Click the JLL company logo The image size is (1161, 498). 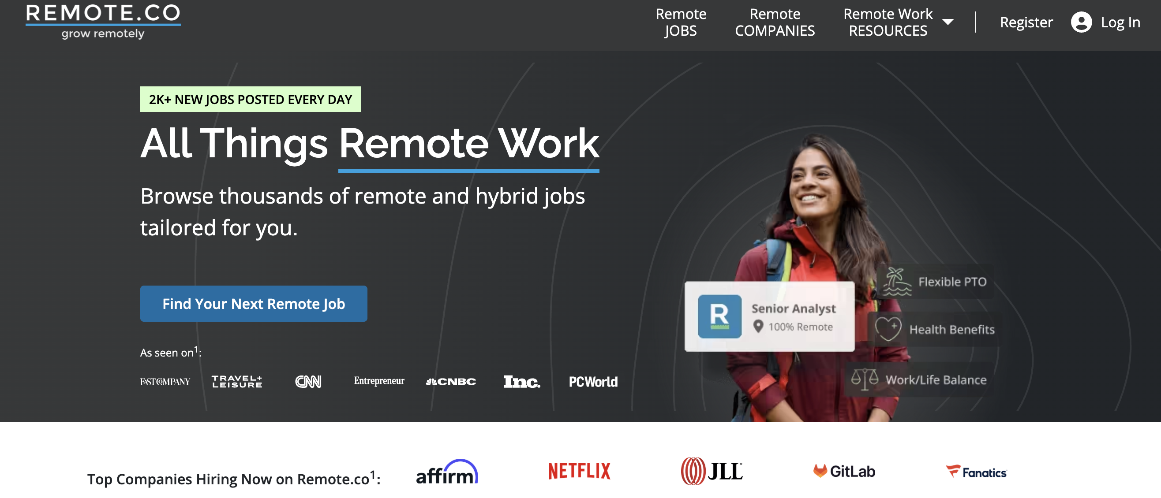tap(711, 471)
